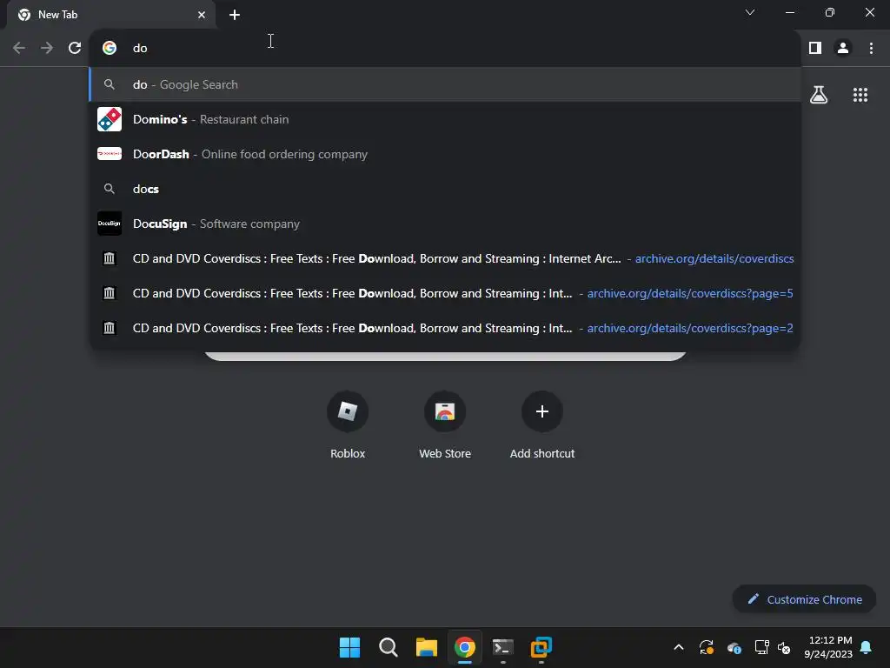Click archive icon for coverdiscs?page=2 row

[x=110, y=328]
